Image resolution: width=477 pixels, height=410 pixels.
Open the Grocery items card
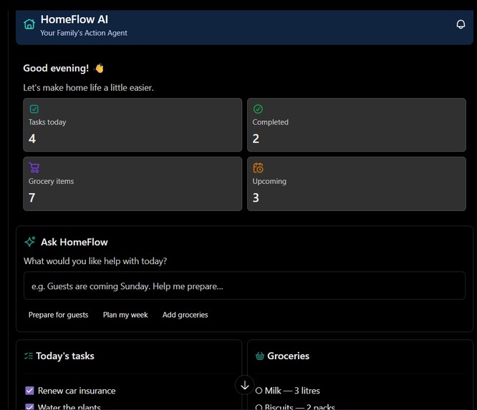tap(132, 184)
